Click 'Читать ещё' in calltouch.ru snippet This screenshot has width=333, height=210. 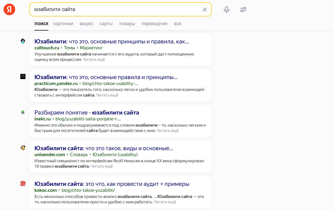tap(94, 59)
